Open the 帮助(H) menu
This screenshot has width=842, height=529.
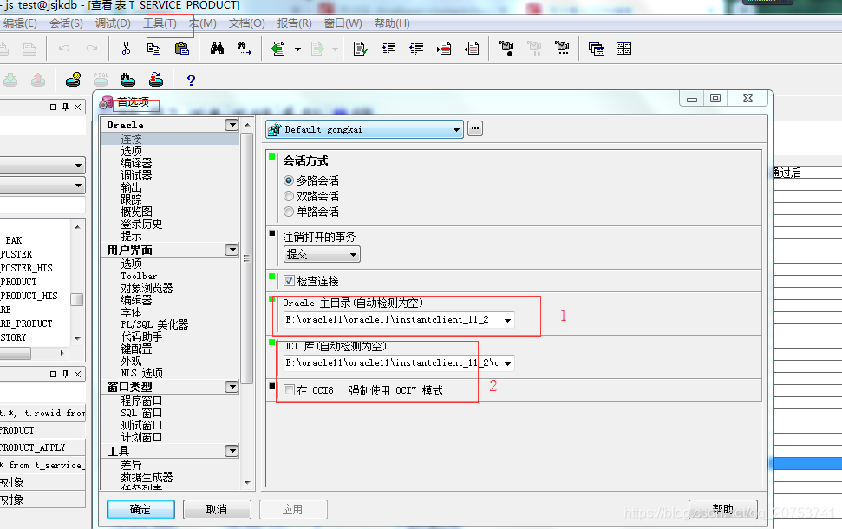(x=392, y=23)
